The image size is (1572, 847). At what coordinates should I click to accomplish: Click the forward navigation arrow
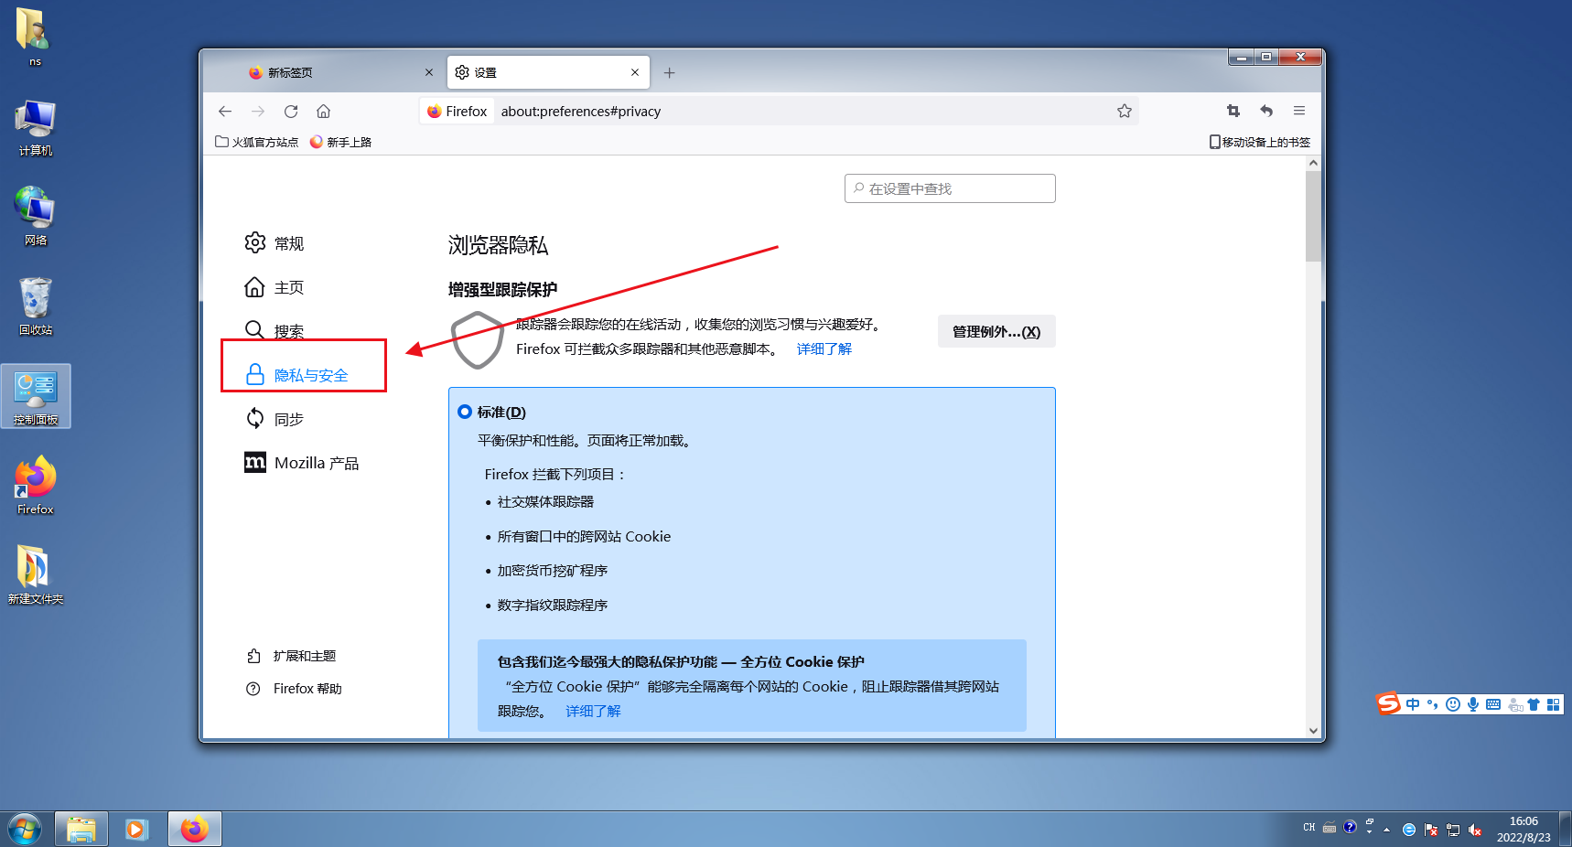click(258, 112)
